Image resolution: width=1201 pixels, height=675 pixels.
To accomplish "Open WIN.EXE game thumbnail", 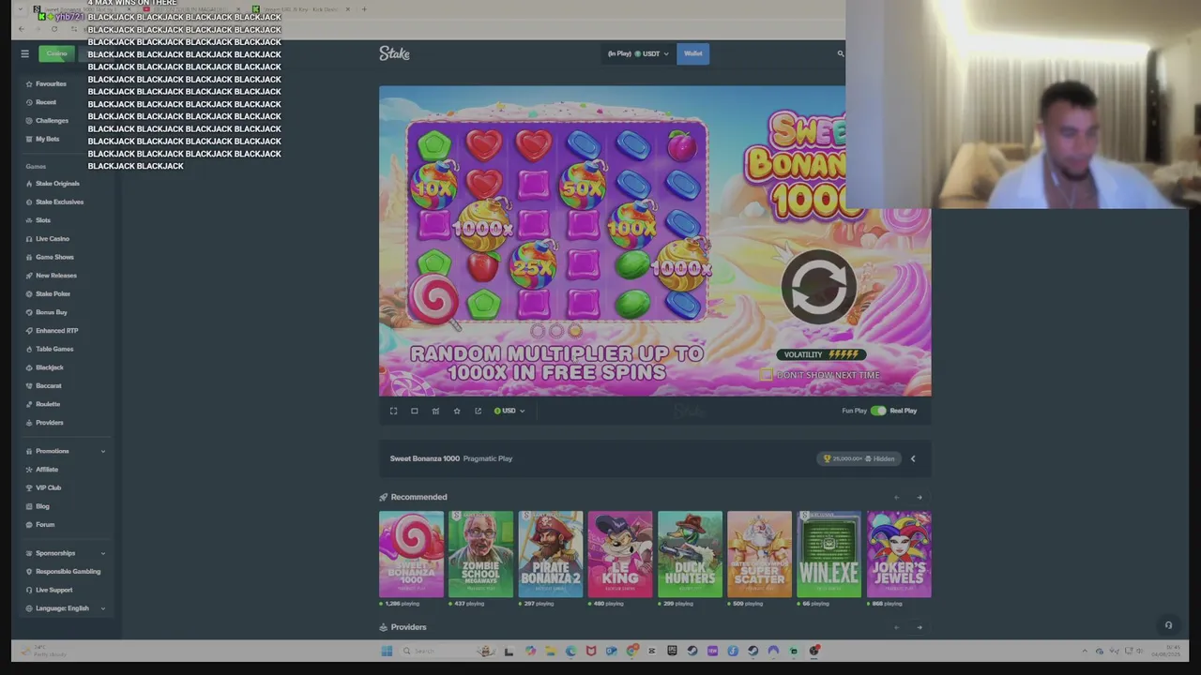I will (829, 554).
